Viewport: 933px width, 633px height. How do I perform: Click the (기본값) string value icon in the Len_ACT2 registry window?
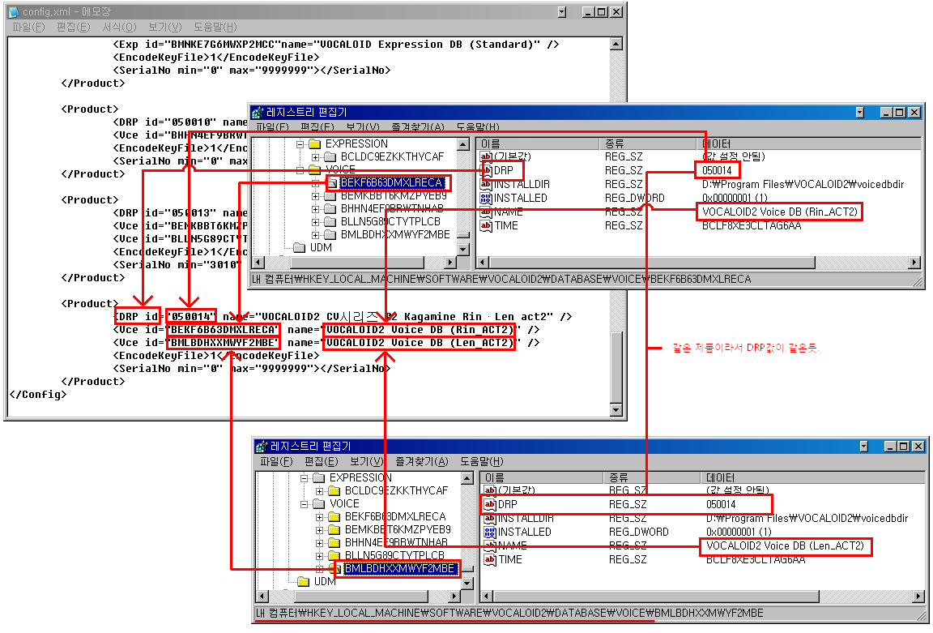pyautogui.click(x=490, y=490)
